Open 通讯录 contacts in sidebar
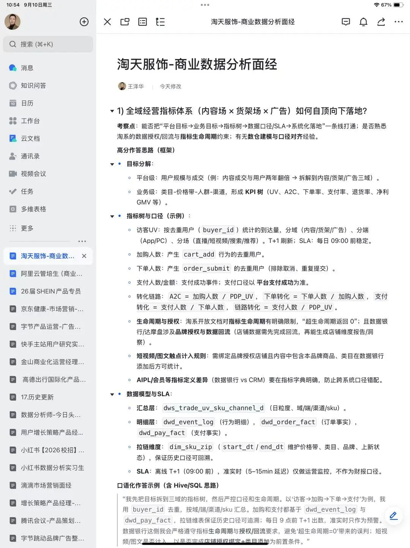410x548 pixels. (x=48, y=156)
